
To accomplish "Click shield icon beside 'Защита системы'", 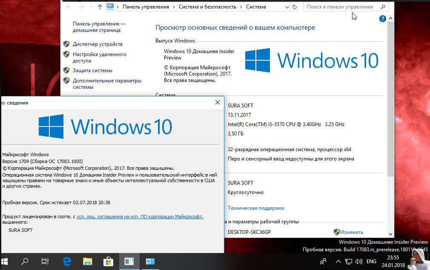I will coord(66,70).
